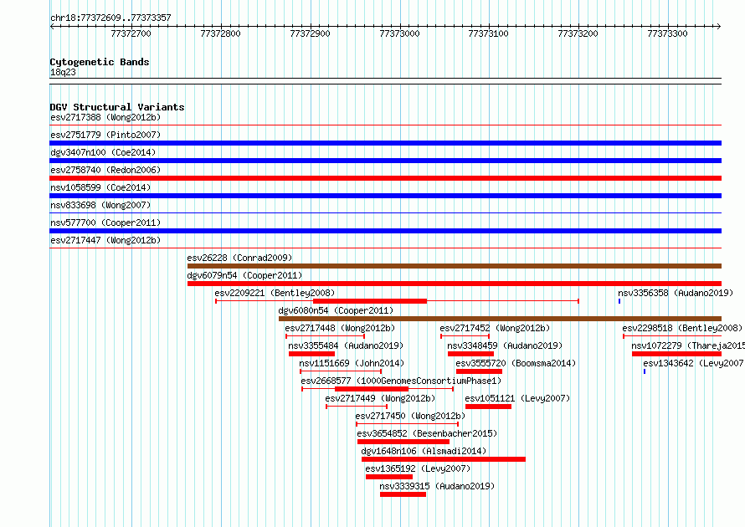745x527 pixels.
Task: Select the red nsv3339315 variant bar
Action: (403, 494)
